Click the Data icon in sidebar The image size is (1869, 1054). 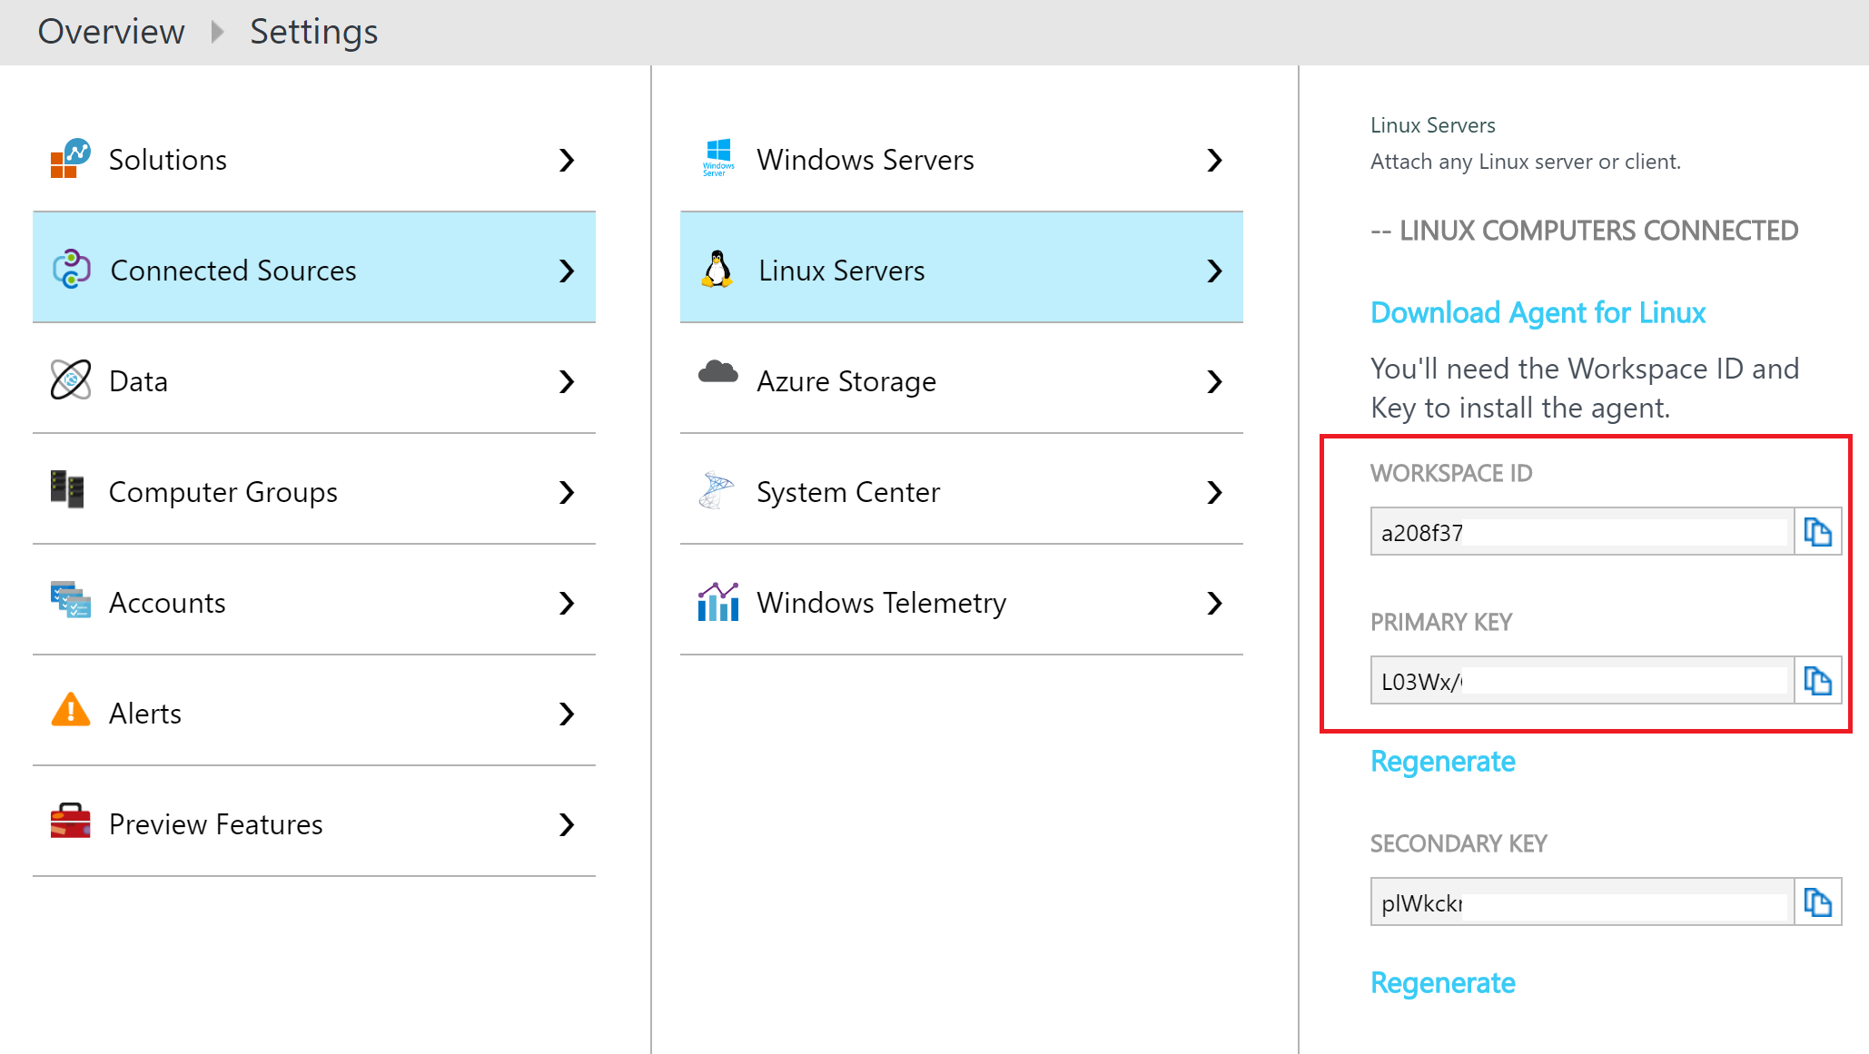click(67, 381)
